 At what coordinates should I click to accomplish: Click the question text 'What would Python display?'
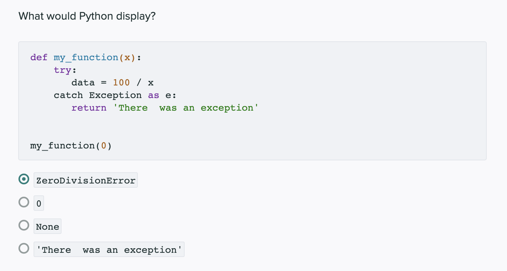[x=87, y=16]
